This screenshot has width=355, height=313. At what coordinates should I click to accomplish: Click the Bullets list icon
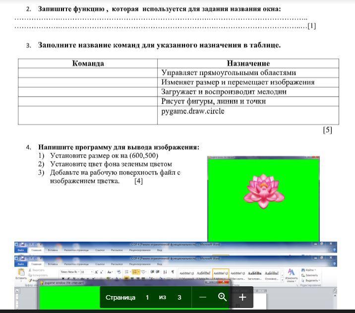click(127, 272)
